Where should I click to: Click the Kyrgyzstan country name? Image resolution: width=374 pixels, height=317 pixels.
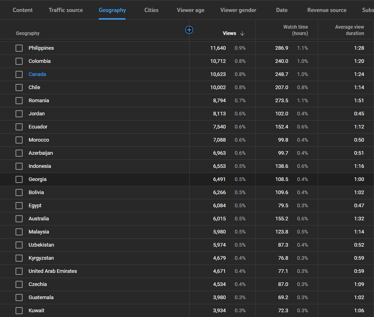(41, 258)
